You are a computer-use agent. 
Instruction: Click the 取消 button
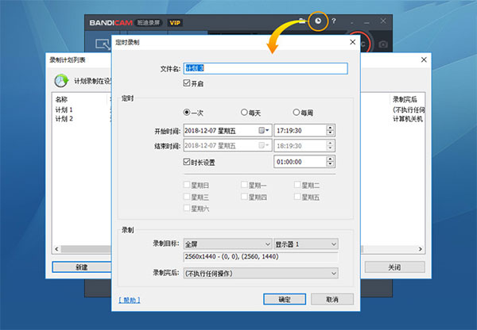(x=332, y=299)
